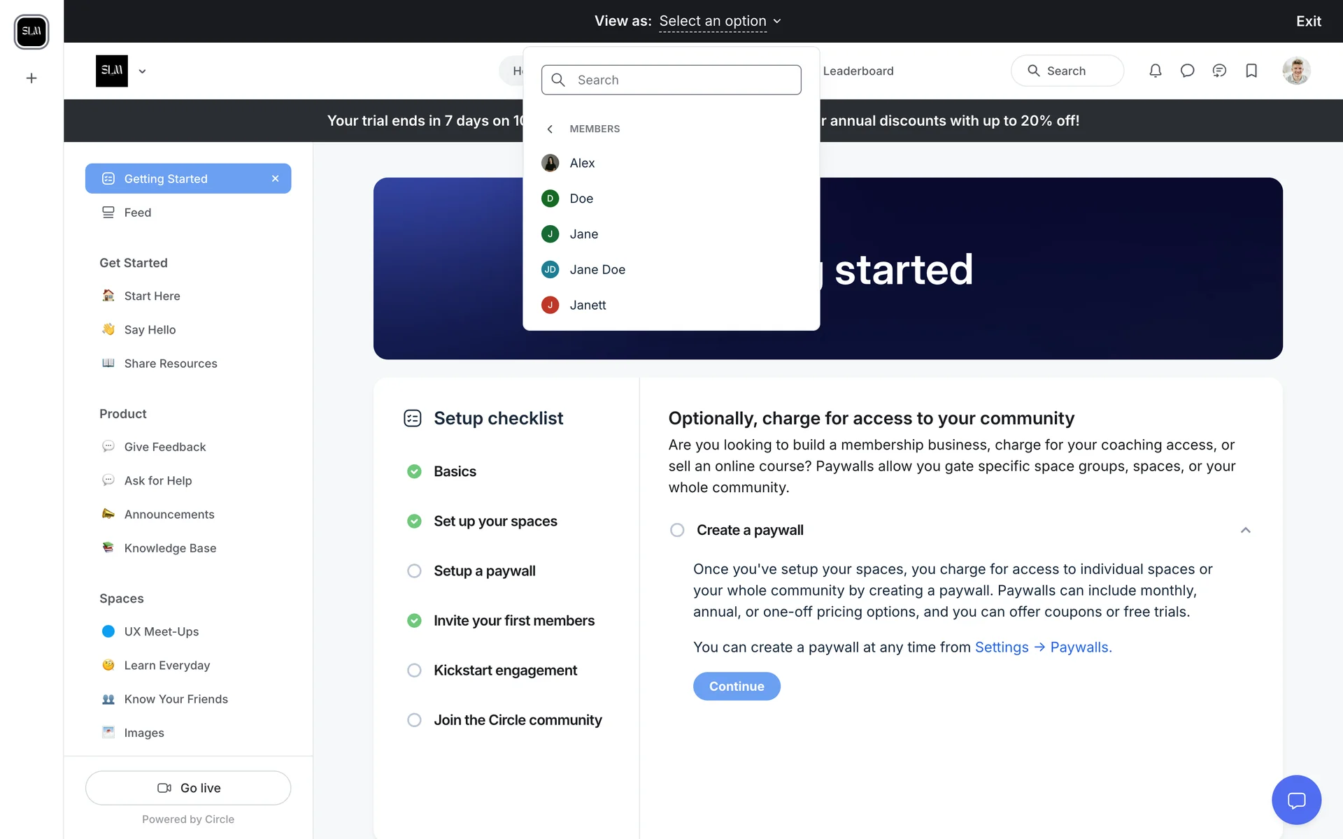Screen dimensions: 1343x839
Task: Close the Getting Started sidebar item
Action: pos(276,179)
